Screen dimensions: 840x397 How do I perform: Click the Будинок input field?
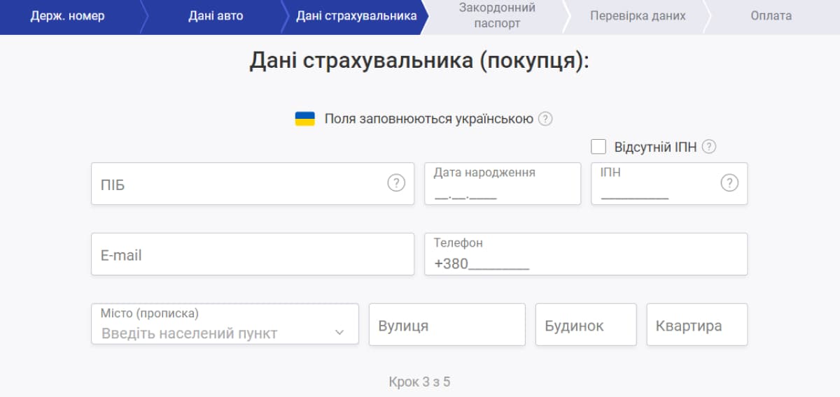pyautogui.click(x=586, y=324)
